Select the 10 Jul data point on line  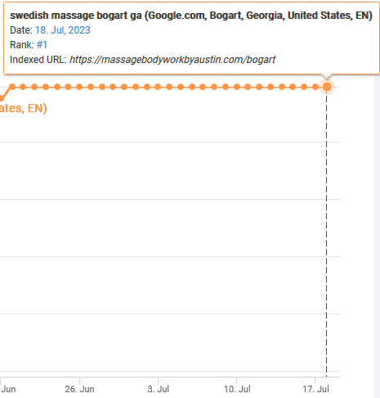coord(237,87)
